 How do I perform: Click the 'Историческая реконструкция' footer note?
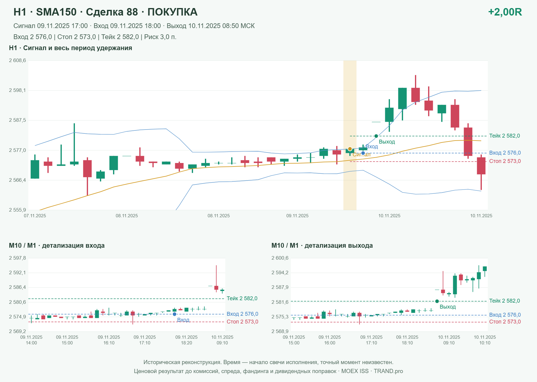point(268,362)
